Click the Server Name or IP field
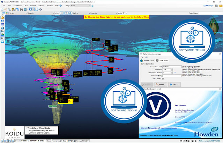 172,67
